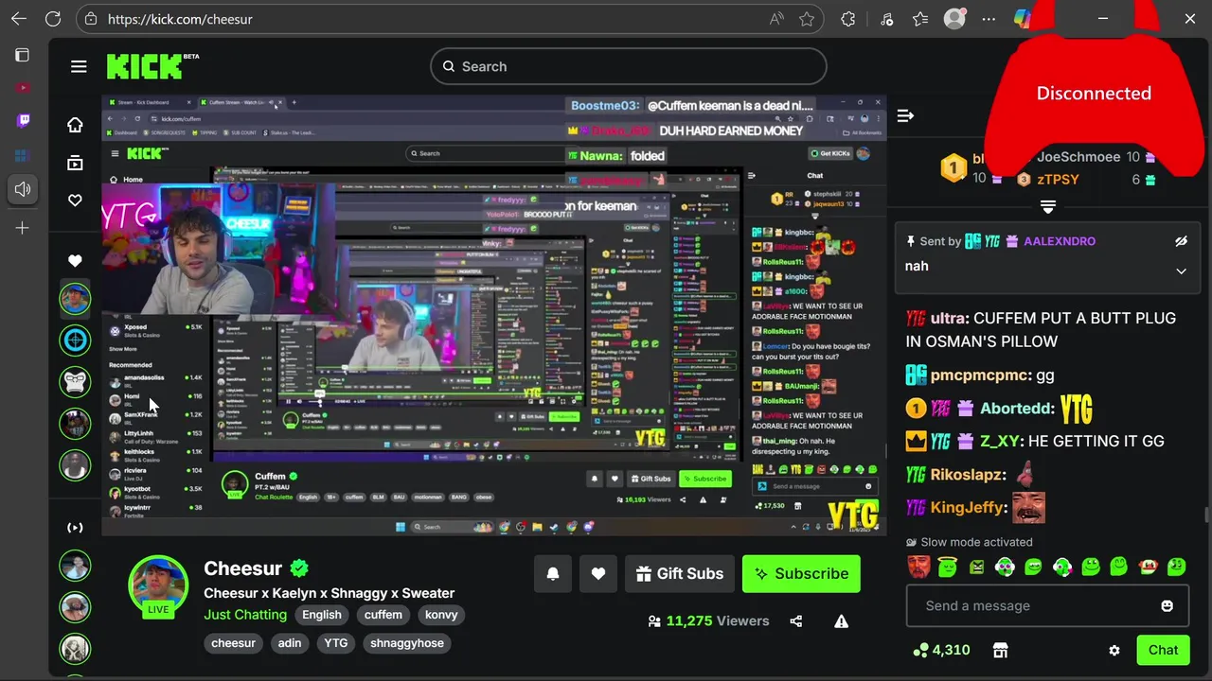The height and width of the screenshot is (681, 1212).
Task: Open the Following outline-heart sidebar icon
Action: click(x=75, y=201)
